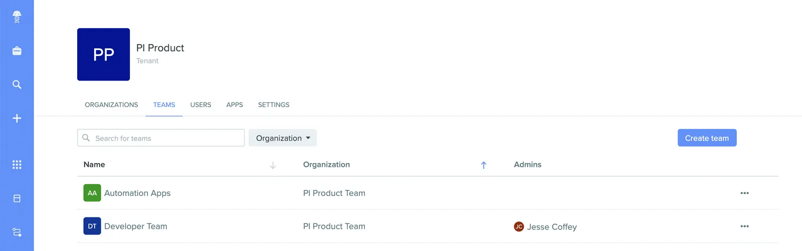Focus the Search for teams field
Screen dimensions: 802x251
[161, 138]
